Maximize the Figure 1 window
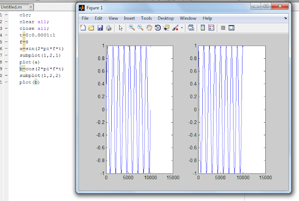Screen dimensions: 299x201 pyautogui.click(x=266, y=6)
